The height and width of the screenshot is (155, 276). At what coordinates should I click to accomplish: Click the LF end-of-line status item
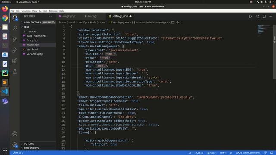[231, 153]
